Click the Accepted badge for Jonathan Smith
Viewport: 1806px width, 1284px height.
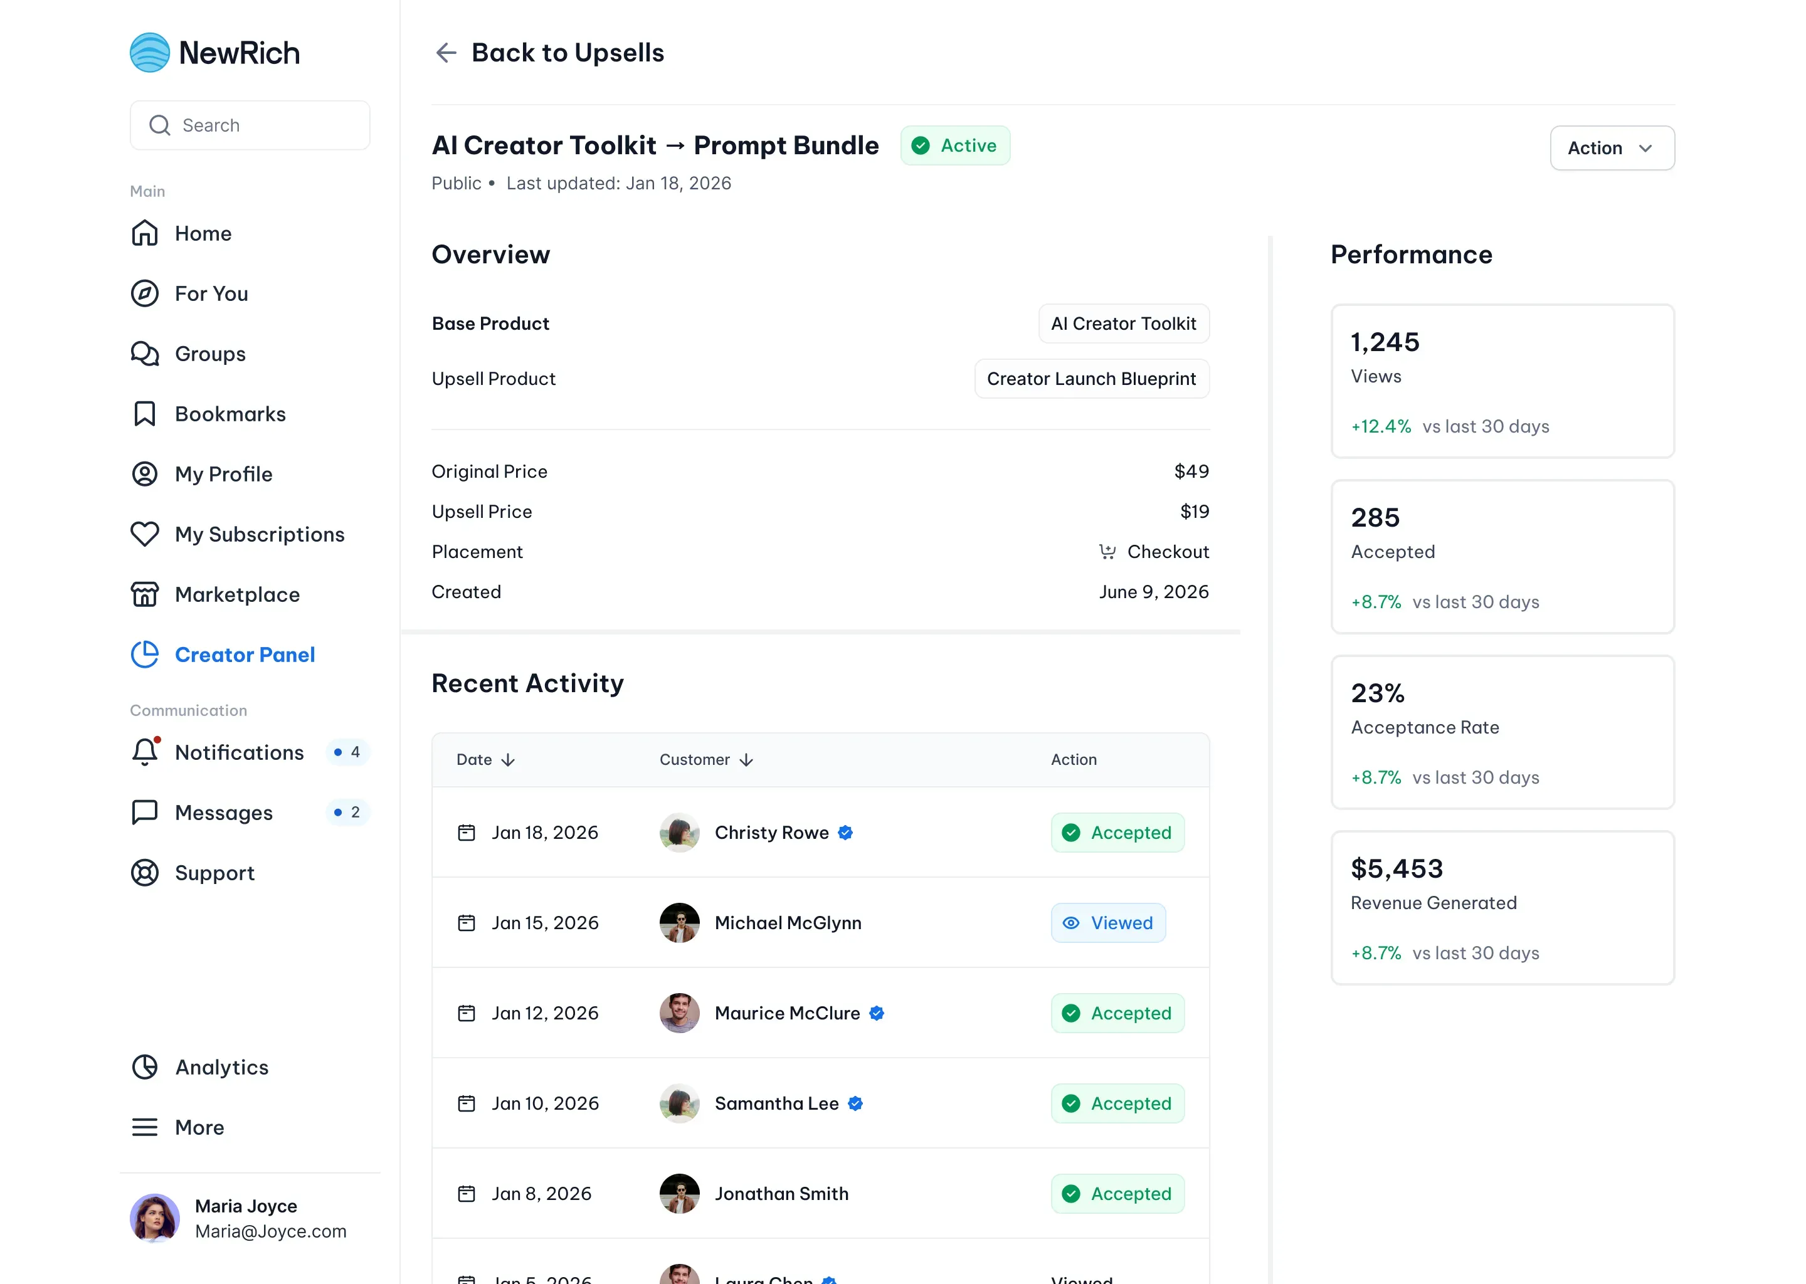[x=1117, y=1193]
